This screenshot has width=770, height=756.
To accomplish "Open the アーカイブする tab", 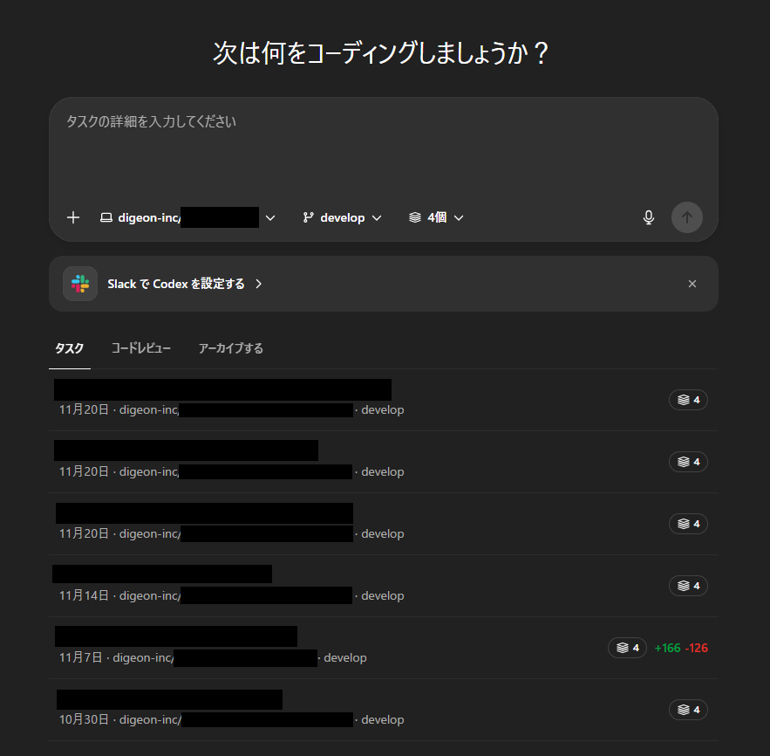I will [x=230, y=347].
